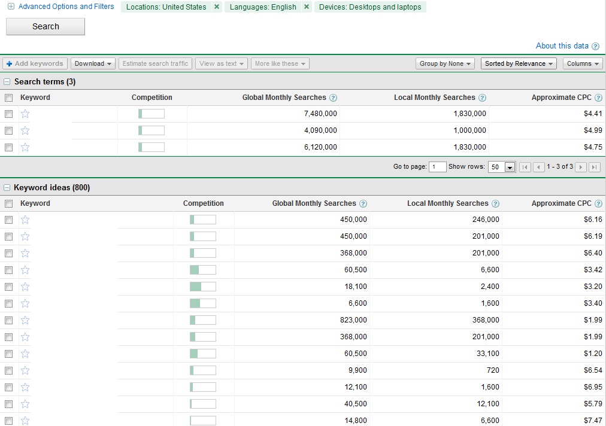
Task: Open the Columns dropdown
Action: click(583, 64)
